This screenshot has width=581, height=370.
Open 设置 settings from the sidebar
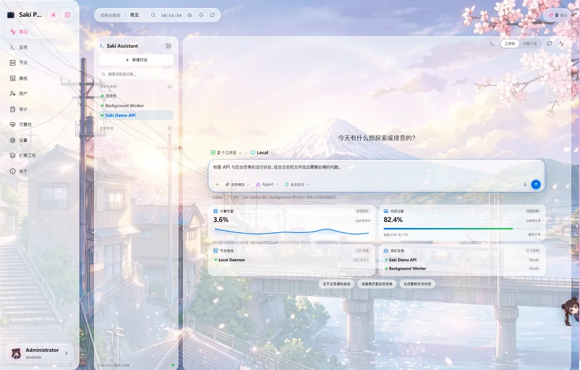[40, 140]
